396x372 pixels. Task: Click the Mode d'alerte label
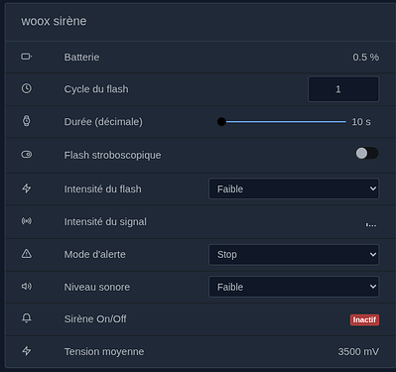tap(94, 254)
